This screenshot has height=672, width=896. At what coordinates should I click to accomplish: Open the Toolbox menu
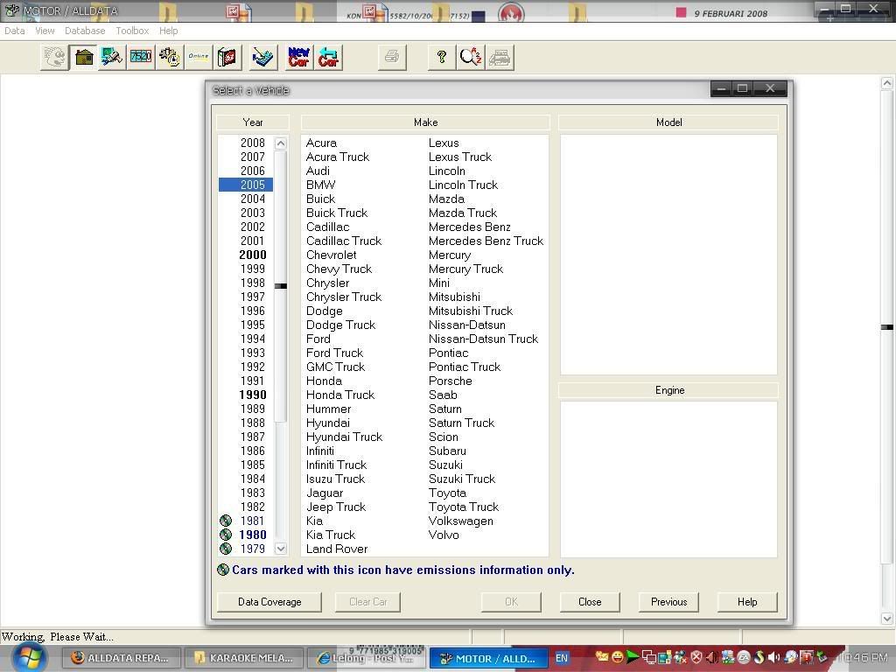(x=132, y=31)
